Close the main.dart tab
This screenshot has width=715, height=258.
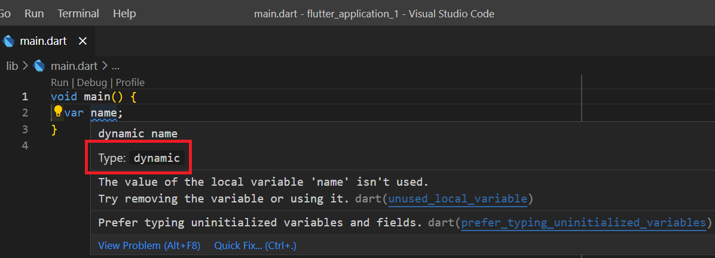tap(82, 41)
